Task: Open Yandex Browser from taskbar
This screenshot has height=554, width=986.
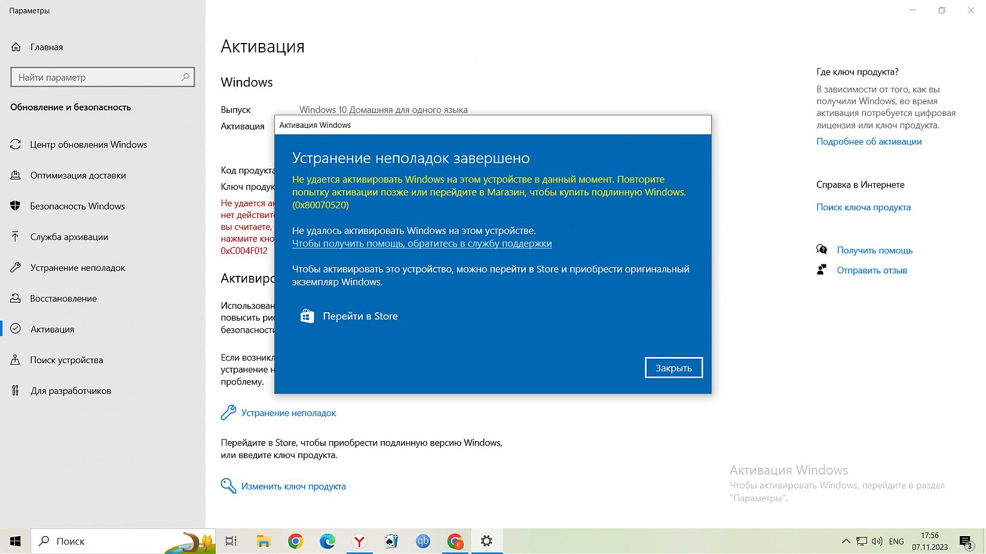Action: pyautogui.click(x=359, y=541)
